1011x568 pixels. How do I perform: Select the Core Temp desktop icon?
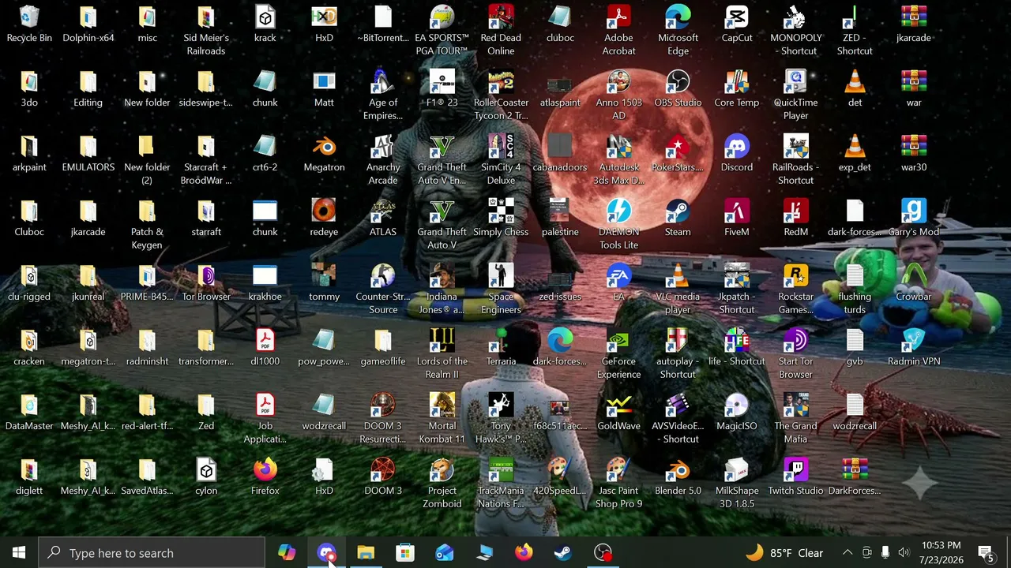point(737,89)
